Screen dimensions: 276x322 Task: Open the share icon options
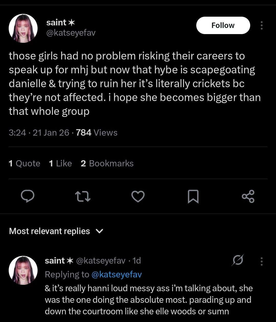[248, 197]
